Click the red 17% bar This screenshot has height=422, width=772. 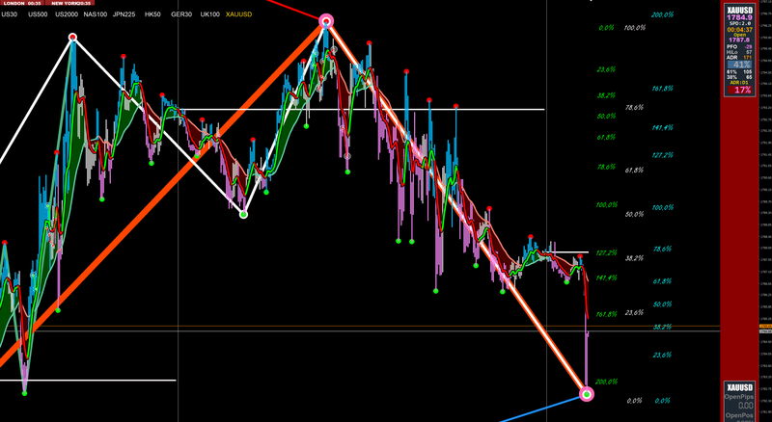[x=739, y=90]
